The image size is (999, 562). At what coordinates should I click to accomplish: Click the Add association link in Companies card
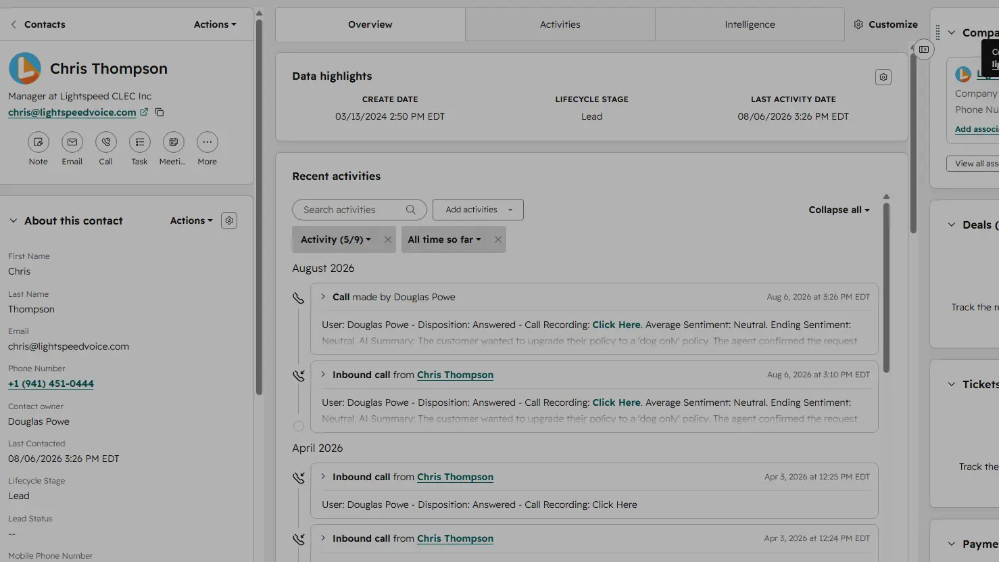(x=977, y=129)
